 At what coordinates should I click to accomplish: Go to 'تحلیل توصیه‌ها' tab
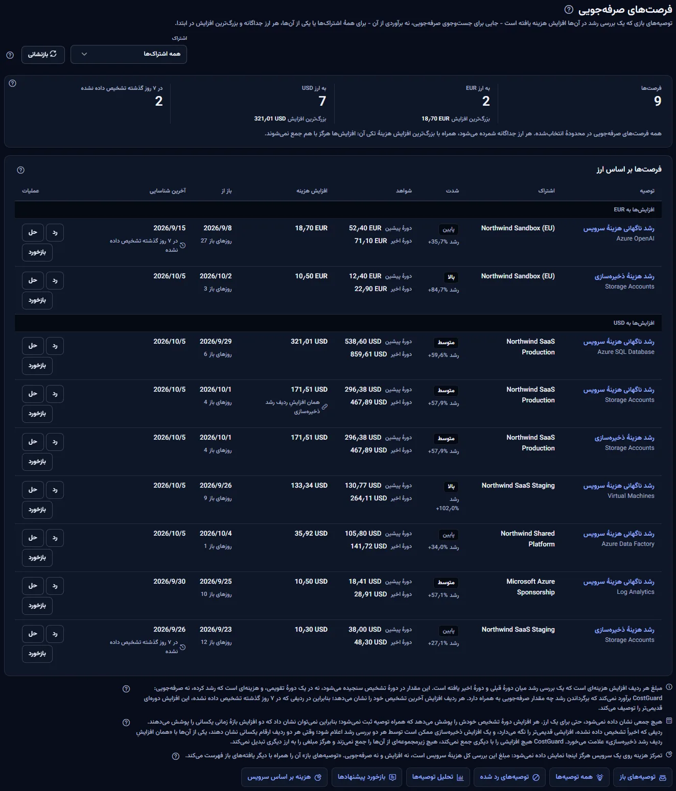(x=438, y=777)
